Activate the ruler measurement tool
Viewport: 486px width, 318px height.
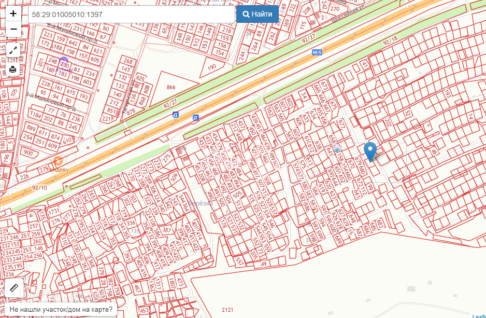(13, 288)
